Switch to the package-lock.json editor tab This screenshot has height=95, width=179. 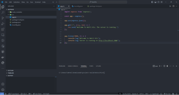(96, 6)
